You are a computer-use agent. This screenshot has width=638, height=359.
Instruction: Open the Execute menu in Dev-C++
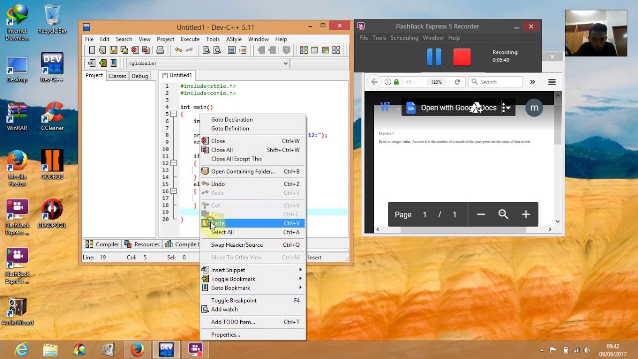(190, 39)
